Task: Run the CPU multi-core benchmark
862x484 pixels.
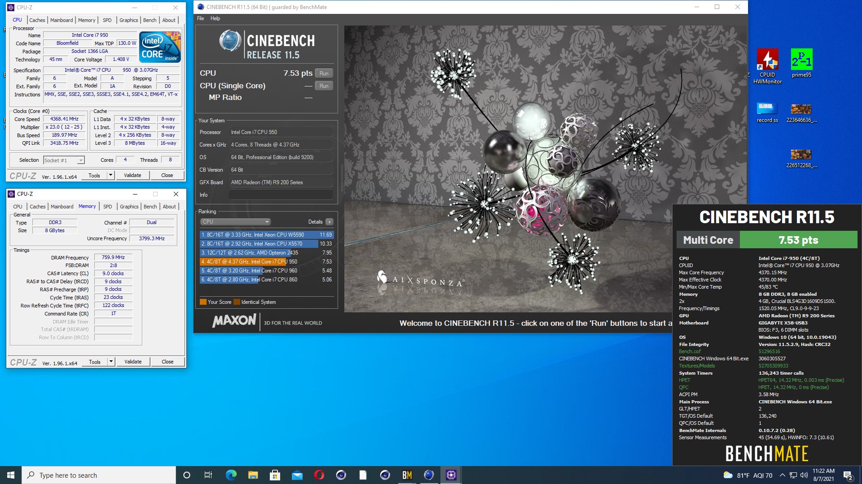Action: 324,73
